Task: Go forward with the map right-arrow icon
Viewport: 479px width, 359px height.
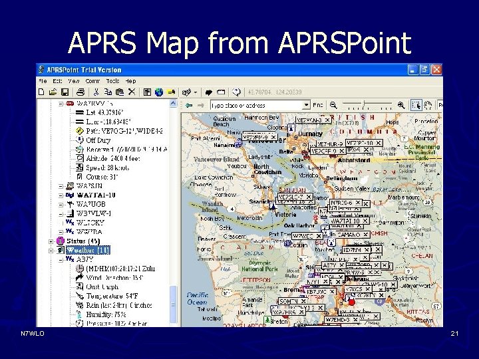Action: (201, 105)
